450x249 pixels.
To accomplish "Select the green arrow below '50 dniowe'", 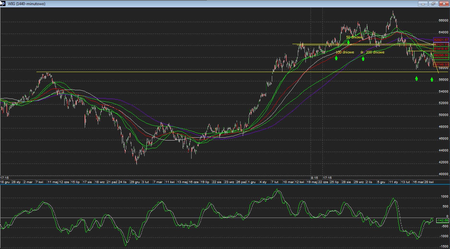I will point(348,42).
